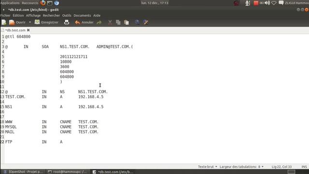Screen dimensions: 309x174
Task: Click the Print icon in toolbar
Action: (67, 22)
